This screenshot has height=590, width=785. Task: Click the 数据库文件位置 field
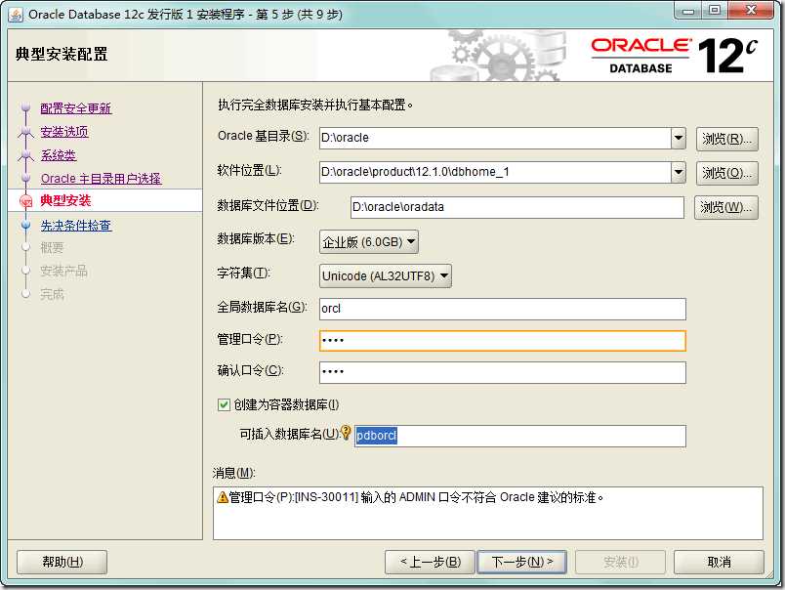(x=517, y=207)
